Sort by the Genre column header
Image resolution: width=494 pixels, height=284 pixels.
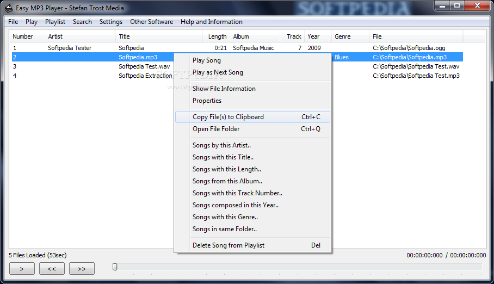[350, 36]
